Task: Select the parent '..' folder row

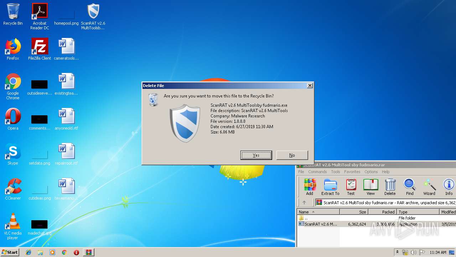Action: (377, 218)
